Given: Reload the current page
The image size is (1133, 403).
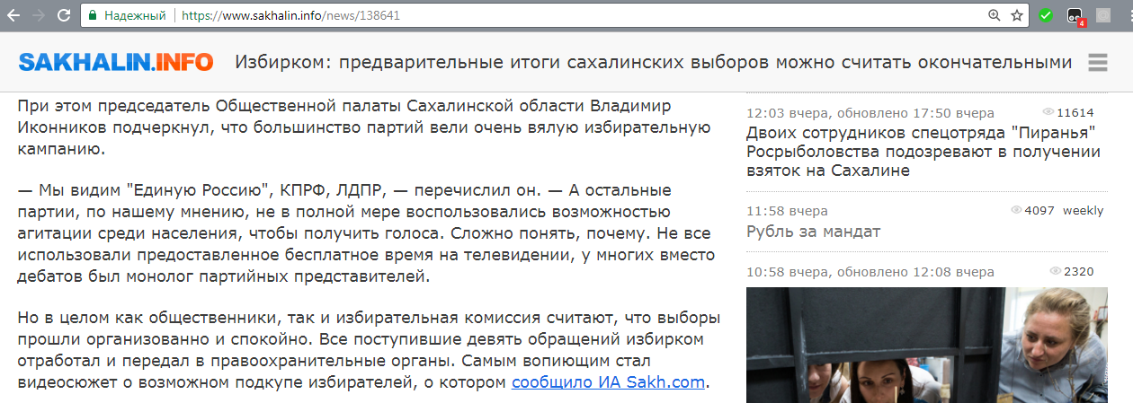Looking at the screenshot, I should [x=64, y=15].
